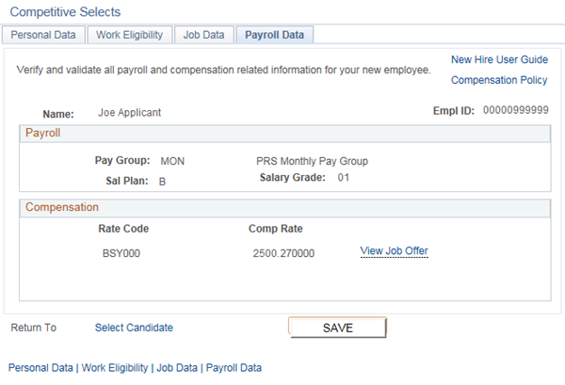
Task: Click the Pay Group value MON
Action: pos(172,161)
